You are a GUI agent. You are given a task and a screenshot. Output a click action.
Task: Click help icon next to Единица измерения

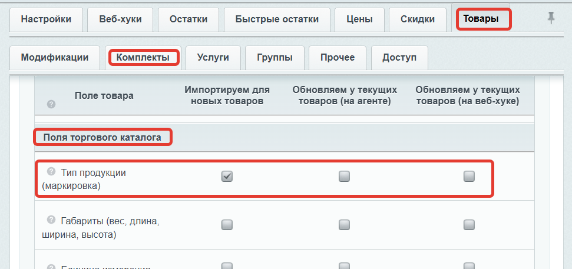coord(52,267)
